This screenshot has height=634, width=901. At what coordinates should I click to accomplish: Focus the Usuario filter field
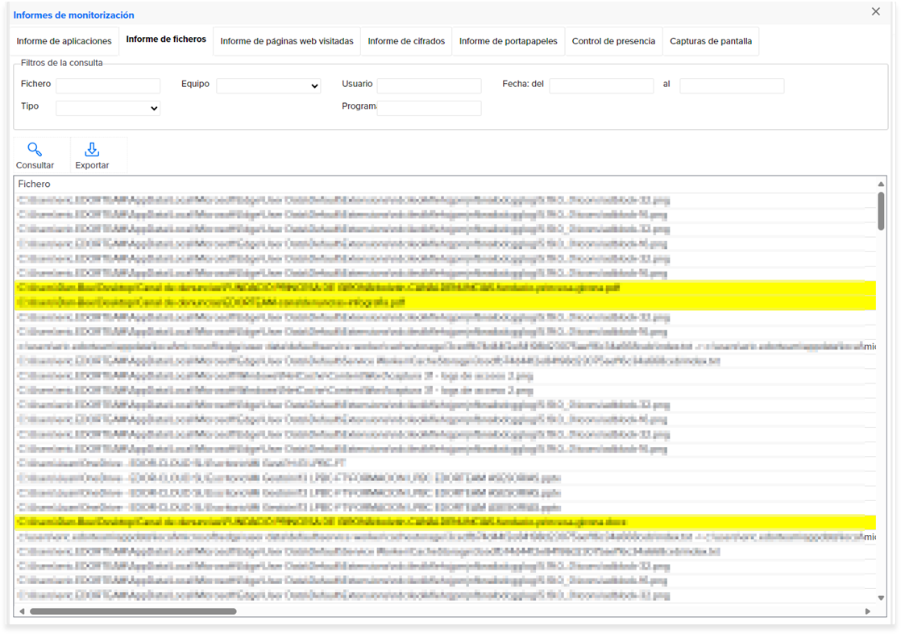point(430,86)
